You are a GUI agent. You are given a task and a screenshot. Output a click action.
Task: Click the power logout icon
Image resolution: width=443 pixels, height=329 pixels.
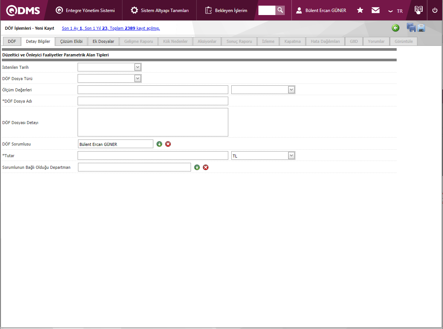435,11
